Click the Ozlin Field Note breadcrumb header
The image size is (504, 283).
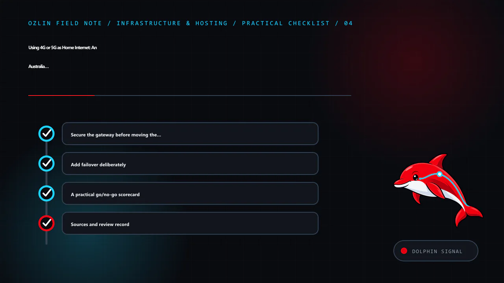tap(191, 23)
